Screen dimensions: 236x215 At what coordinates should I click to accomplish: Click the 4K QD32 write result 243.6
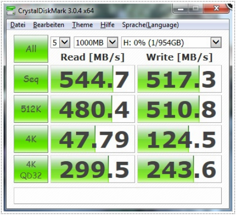[x=179, y=169]
